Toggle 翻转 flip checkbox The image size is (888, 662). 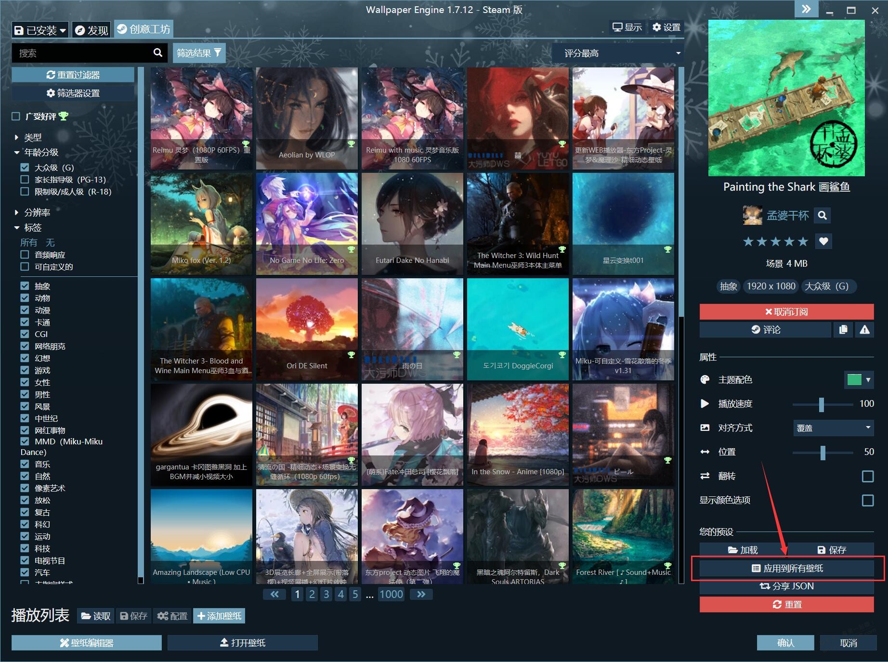tap(867, 476)
